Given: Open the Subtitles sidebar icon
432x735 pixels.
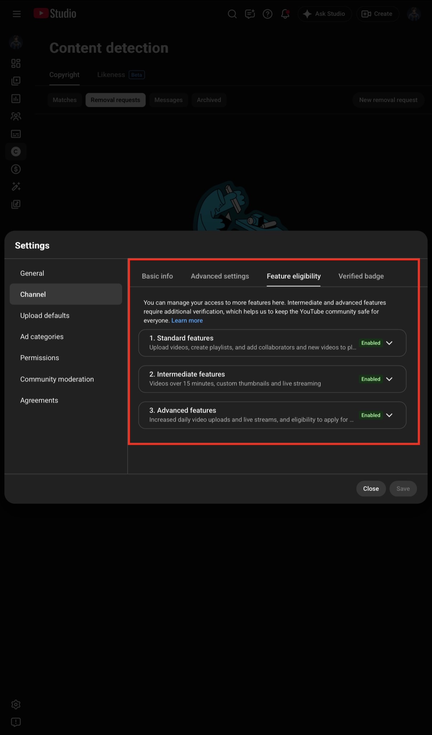Looking at the screenshot, I should tap(16, 134).
